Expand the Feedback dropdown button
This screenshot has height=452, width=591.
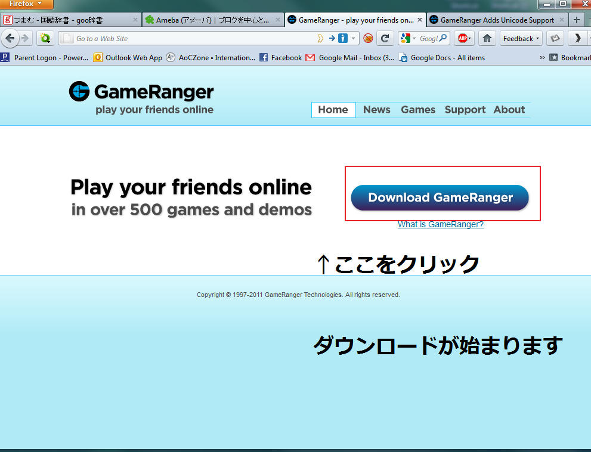point(521,39)
